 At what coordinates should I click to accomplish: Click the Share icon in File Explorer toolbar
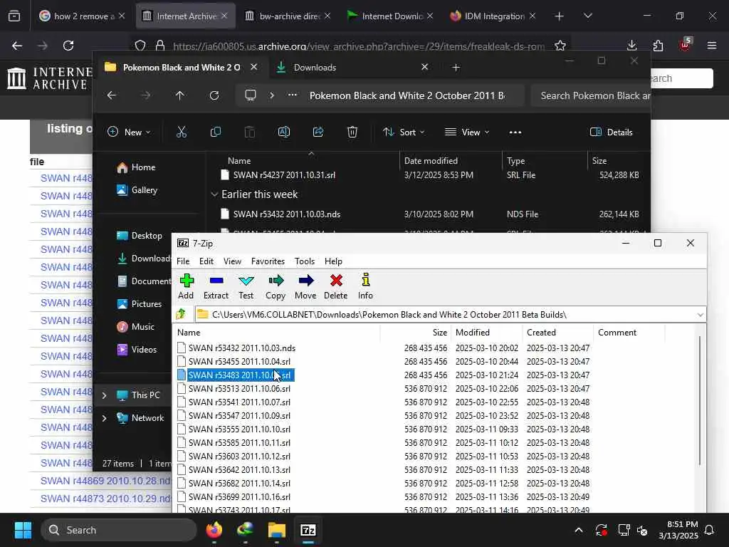pos(318,132)
